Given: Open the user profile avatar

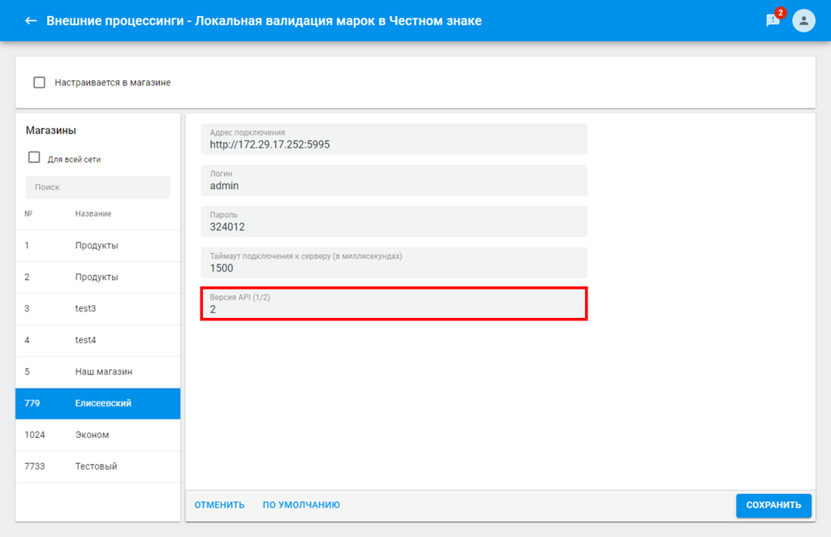Looking at the screenshot, I should (x=803, y=20).
